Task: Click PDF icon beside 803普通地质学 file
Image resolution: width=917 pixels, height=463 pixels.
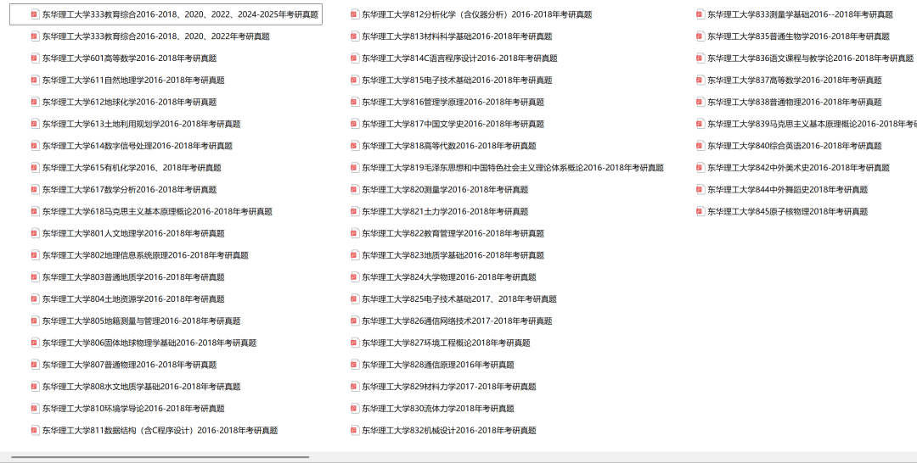Action: point(35,277)
